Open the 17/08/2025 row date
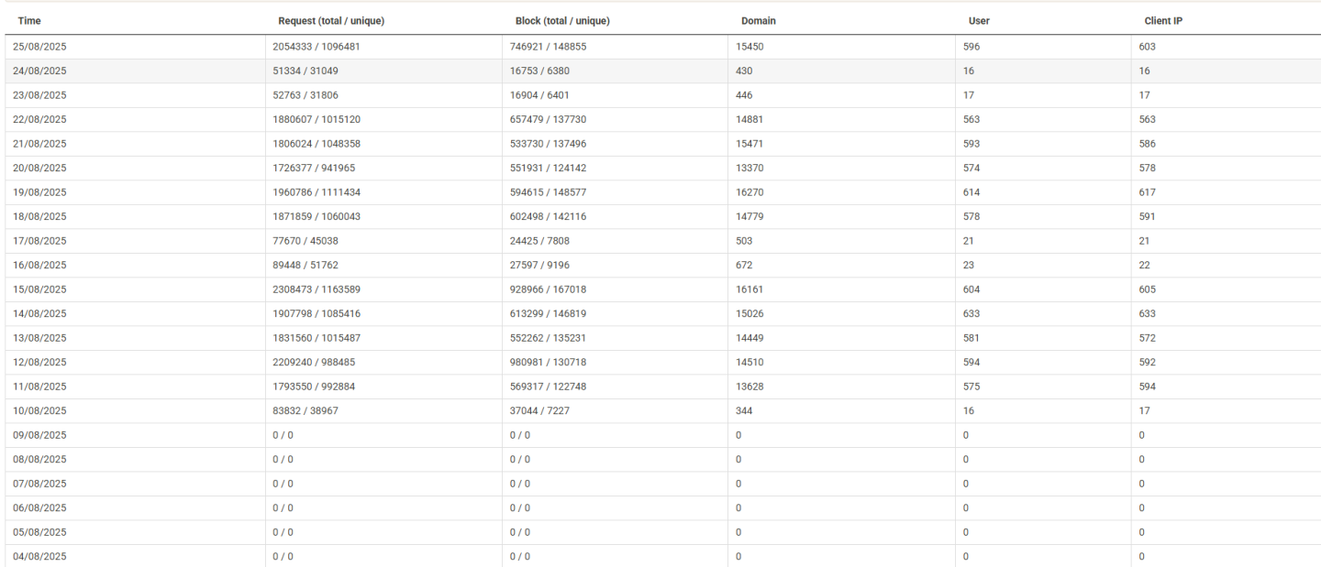The height and width of the screenshot is (567, 1321). click(39, 241)
